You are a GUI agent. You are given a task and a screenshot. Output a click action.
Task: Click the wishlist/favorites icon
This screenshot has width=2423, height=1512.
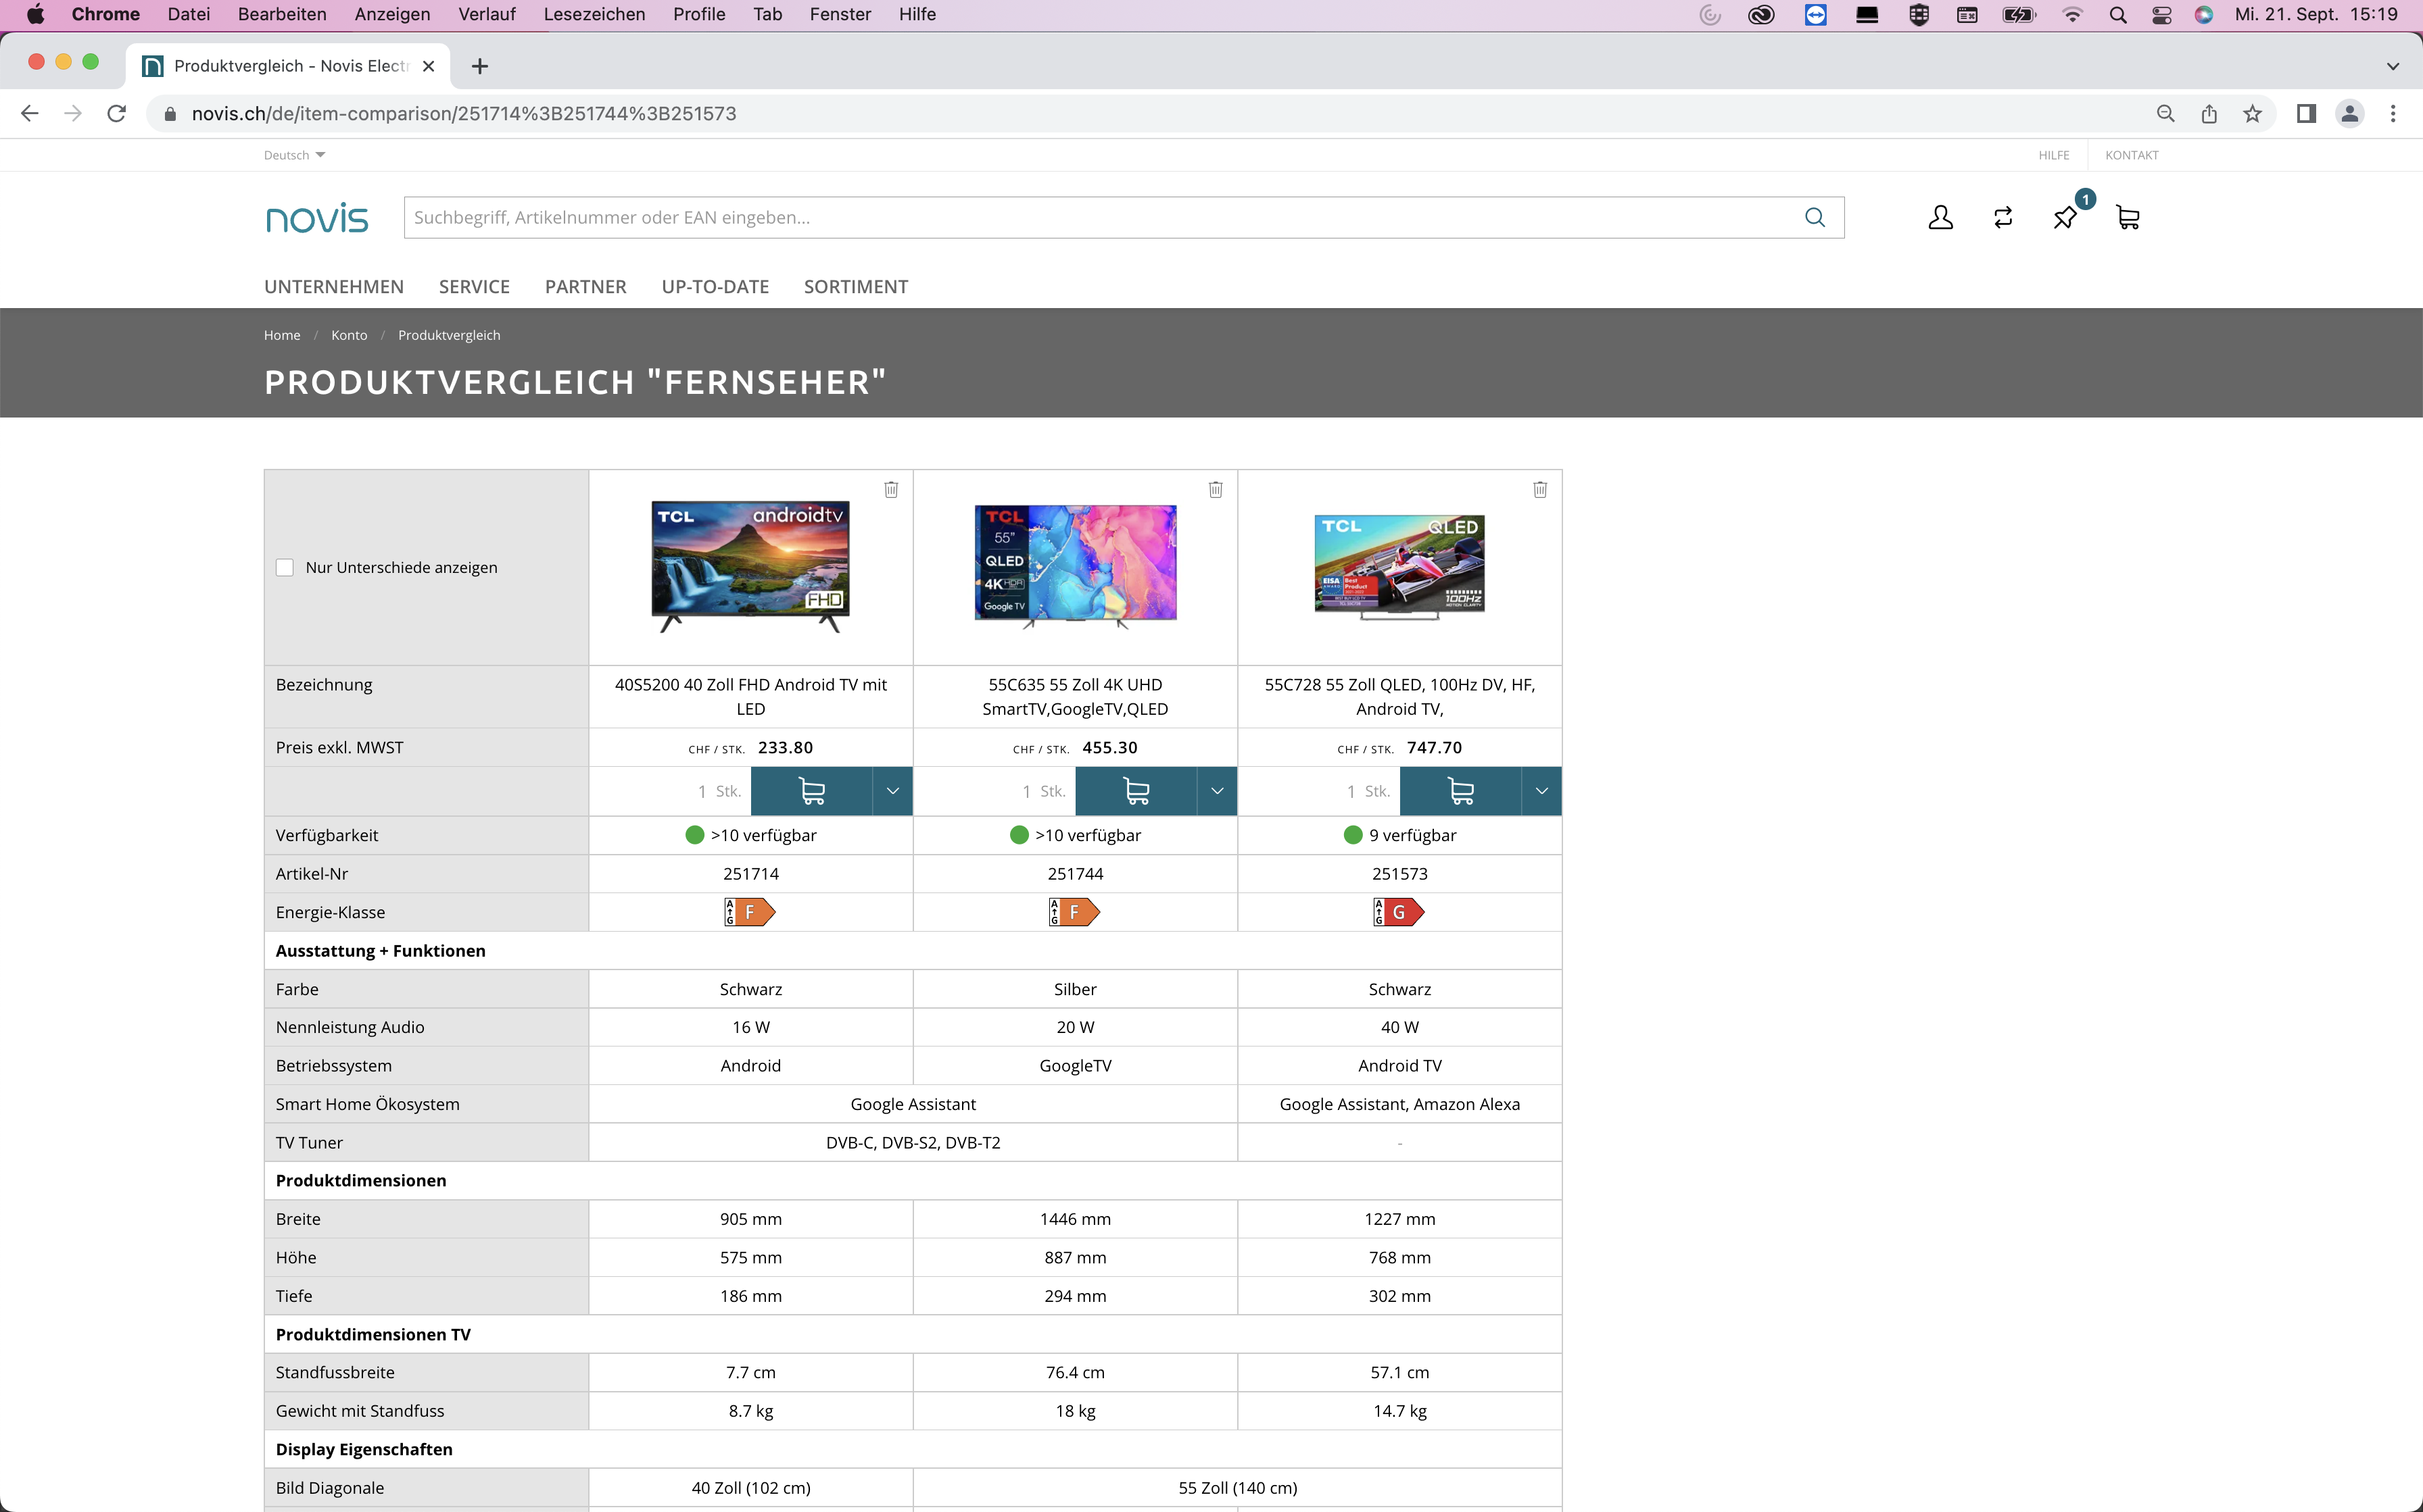point(2065,216)
